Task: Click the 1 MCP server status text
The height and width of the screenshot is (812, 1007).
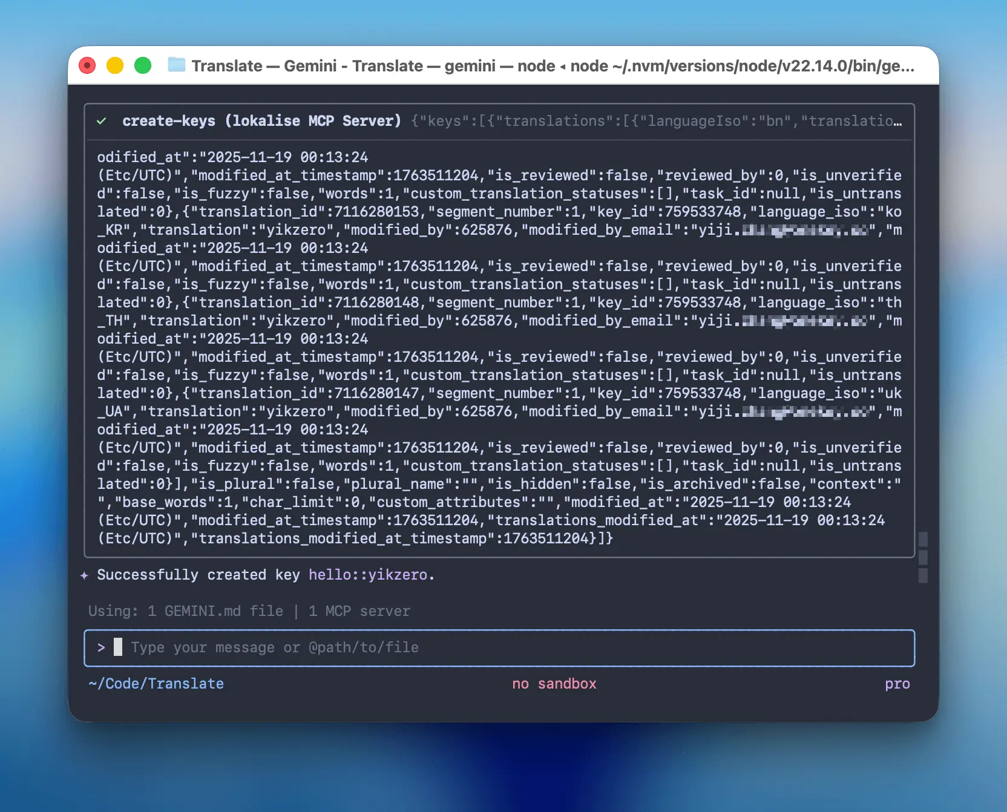Action: pyautogui.click(x=359, y=611)
